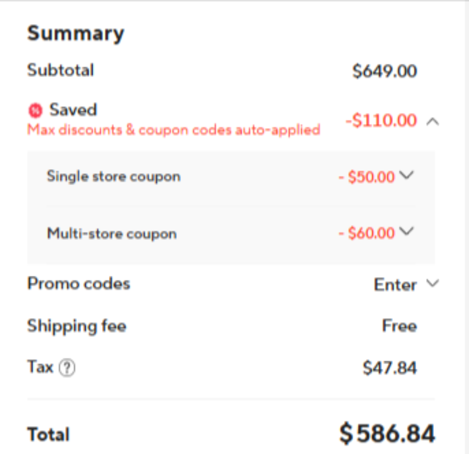Click Max discounts & coupon codes auto-applied text
469x454 pixels.
174,130
